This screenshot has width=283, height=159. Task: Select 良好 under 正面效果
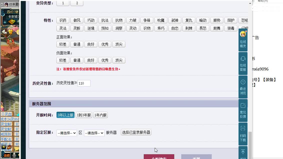tap(91, 44)
